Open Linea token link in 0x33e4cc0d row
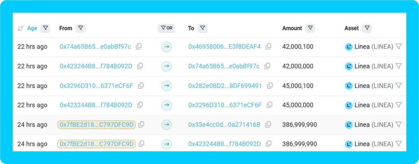419x164 pixels. (369, 125)
